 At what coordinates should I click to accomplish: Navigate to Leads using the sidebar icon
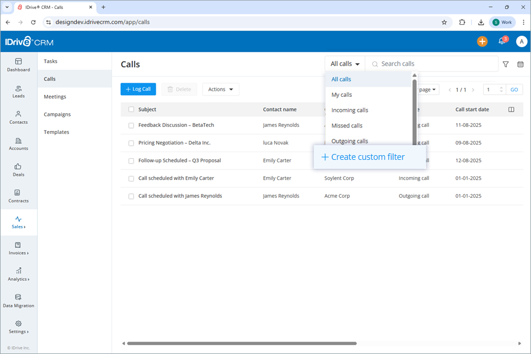18,91
